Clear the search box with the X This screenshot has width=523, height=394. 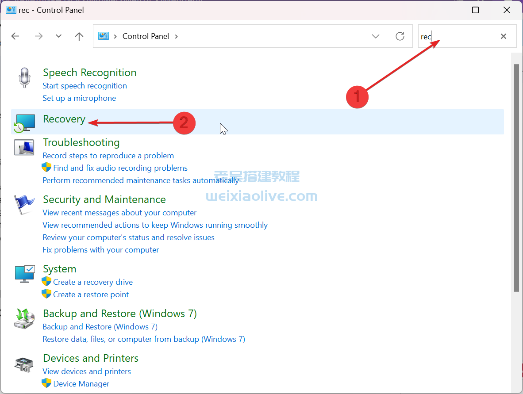(503, 36)
